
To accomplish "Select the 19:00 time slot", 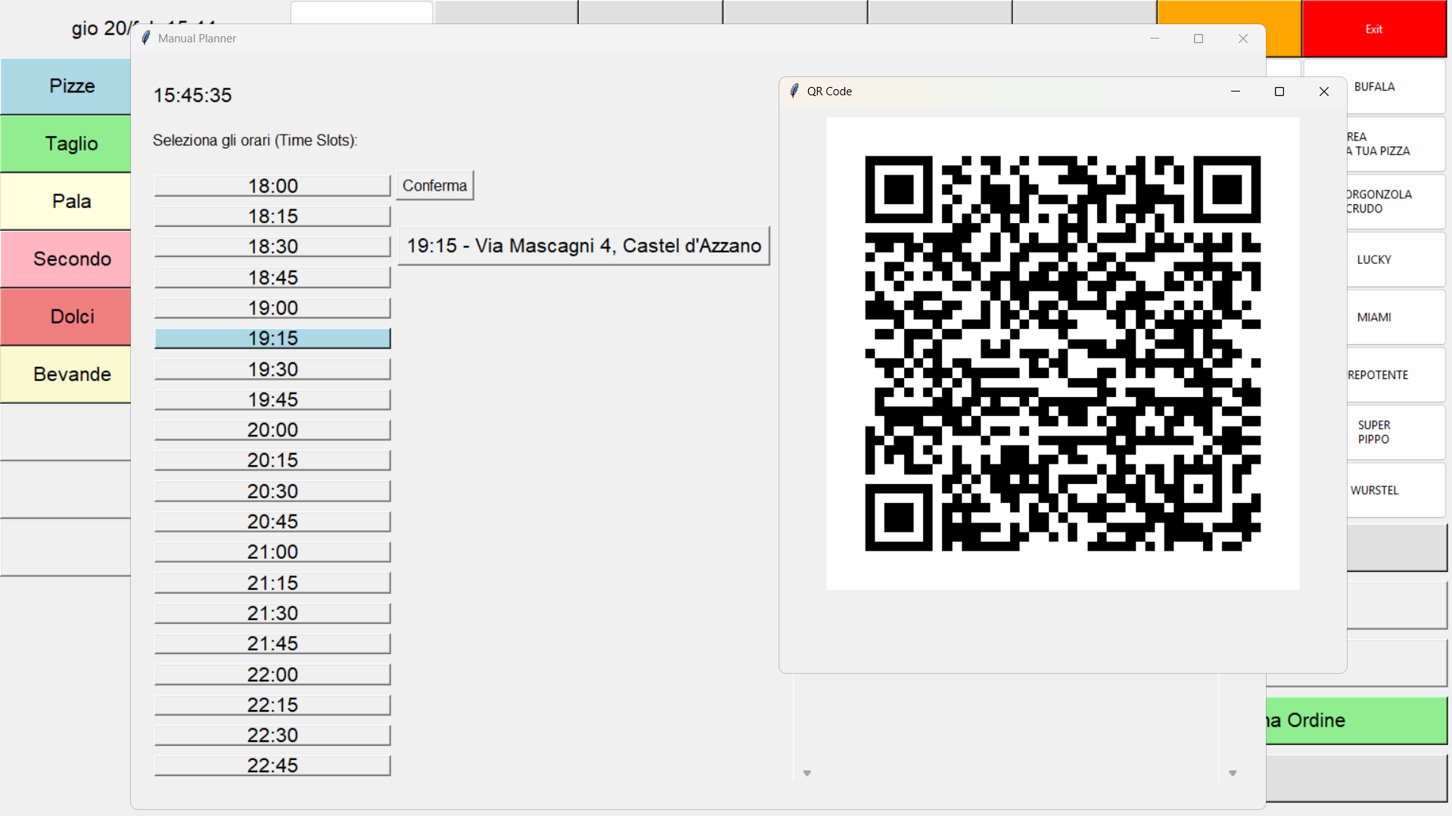I will (x=272, y=308).
